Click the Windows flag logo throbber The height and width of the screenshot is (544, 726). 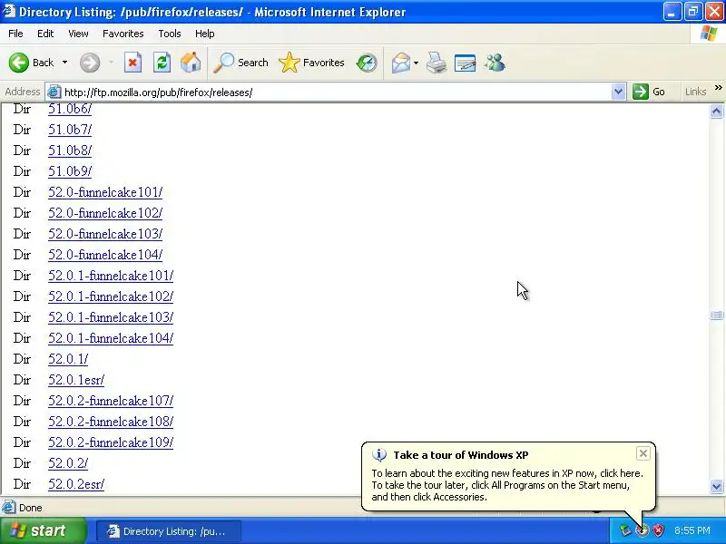coord(709,34)
